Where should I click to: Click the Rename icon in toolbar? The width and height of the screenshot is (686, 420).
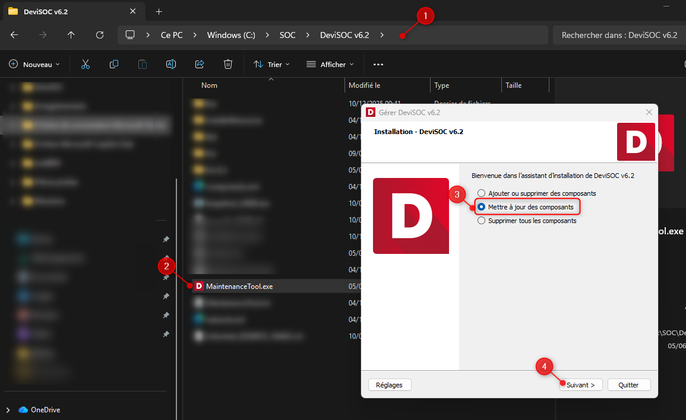coord(171,64)
